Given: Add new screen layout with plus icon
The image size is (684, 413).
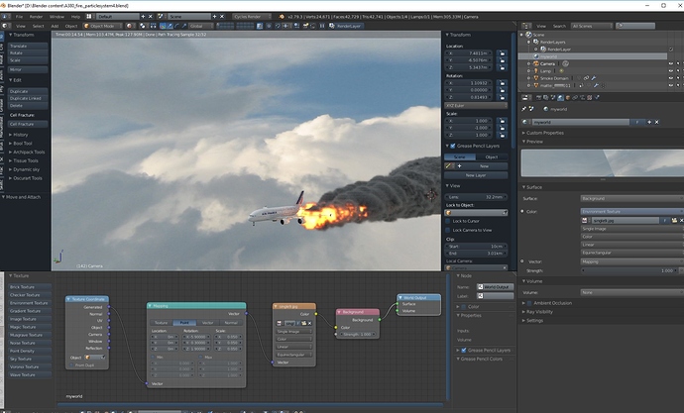Looking at the screenshot, I should tap(143, 17).
